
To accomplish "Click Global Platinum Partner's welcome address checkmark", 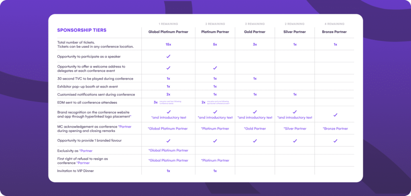I will [x=168, y=68].
